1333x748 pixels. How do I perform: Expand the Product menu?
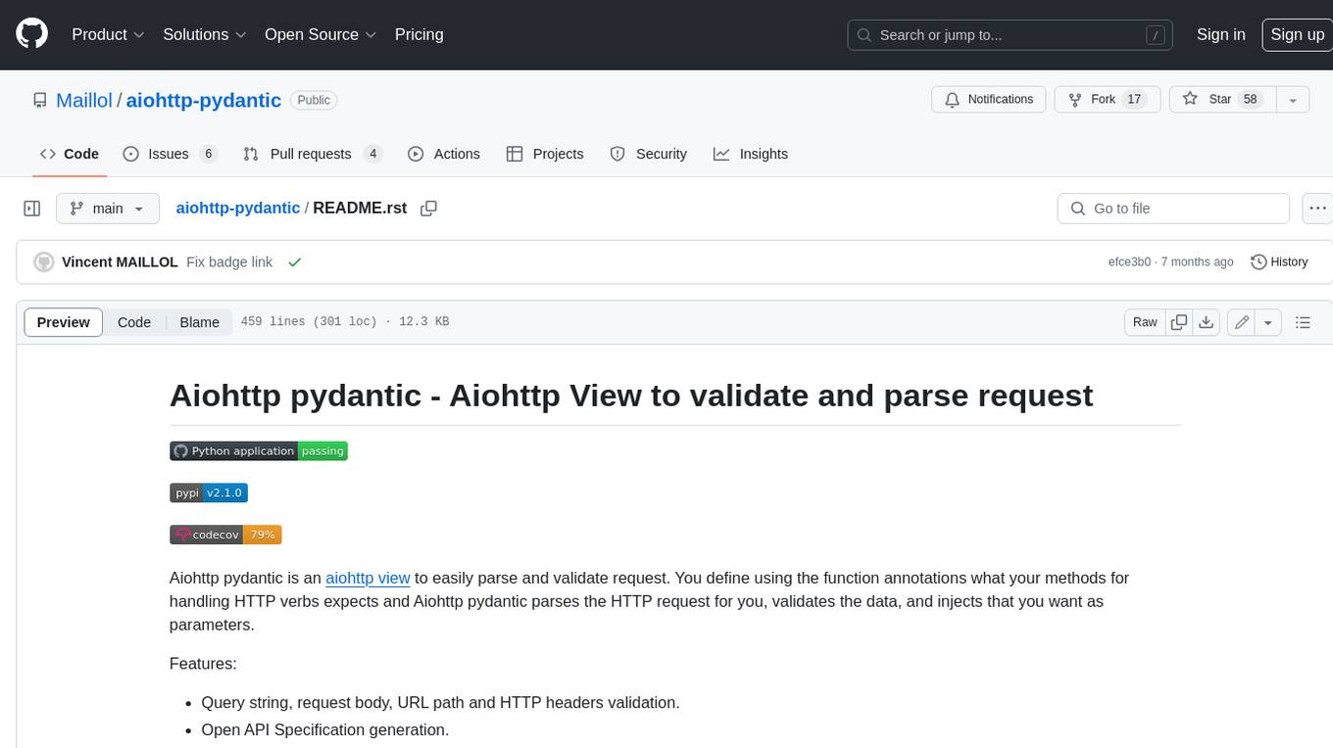click(108, 34)
